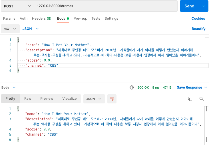Image resolution: width=209 pixels, height=145 pixels.
Task: Click the "name" key in the request body
Action: [31, 45]
